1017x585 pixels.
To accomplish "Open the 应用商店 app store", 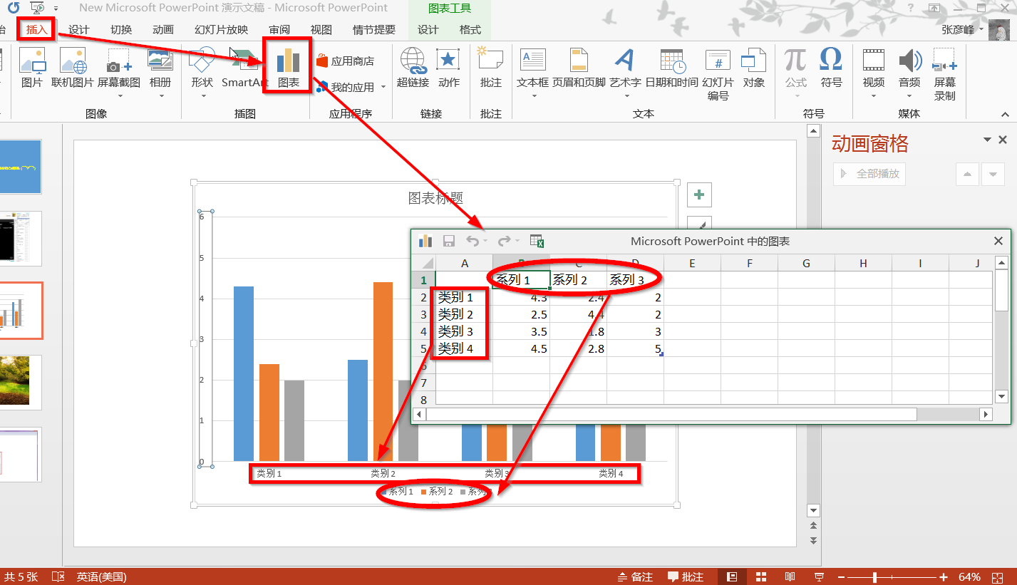I will pos(345,61).
